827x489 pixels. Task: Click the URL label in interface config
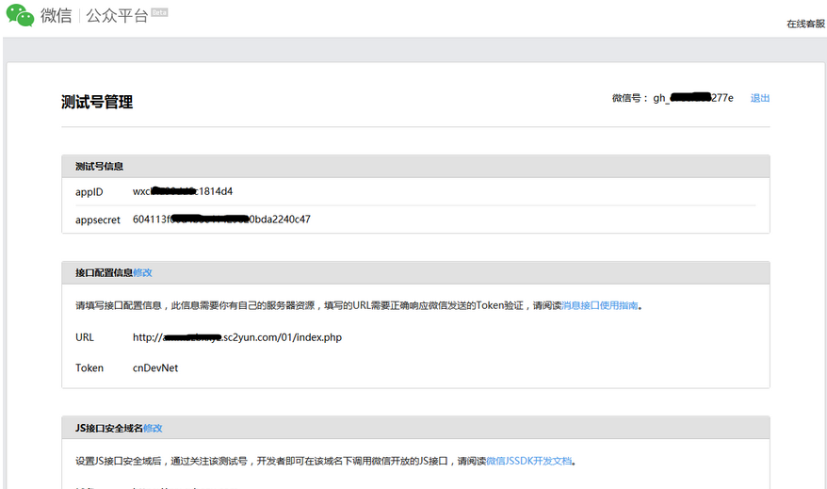(85, 337)
